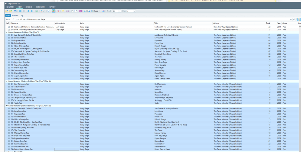Open the Disc format dropdown arrow
This screenshot has height=152, width=301.
click(134, 11)
